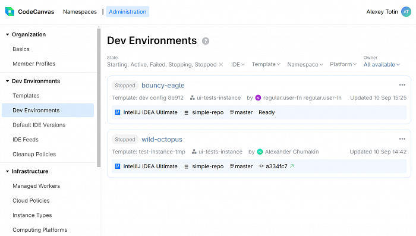Open Member Profiles in sidebar
The height and width of the screenshot is (236, 416).
tap(34, 64)
